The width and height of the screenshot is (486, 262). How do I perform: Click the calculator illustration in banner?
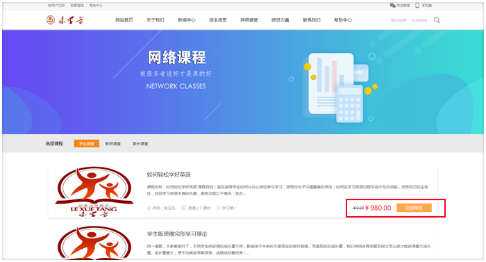(x=349, y=104)
